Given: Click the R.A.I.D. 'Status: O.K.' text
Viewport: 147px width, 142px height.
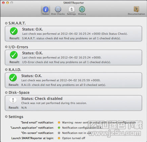Looking at the screenshot, I should 31,76.
